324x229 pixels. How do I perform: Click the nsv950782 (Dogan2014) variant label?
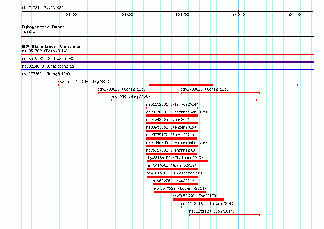coord(45,51)
